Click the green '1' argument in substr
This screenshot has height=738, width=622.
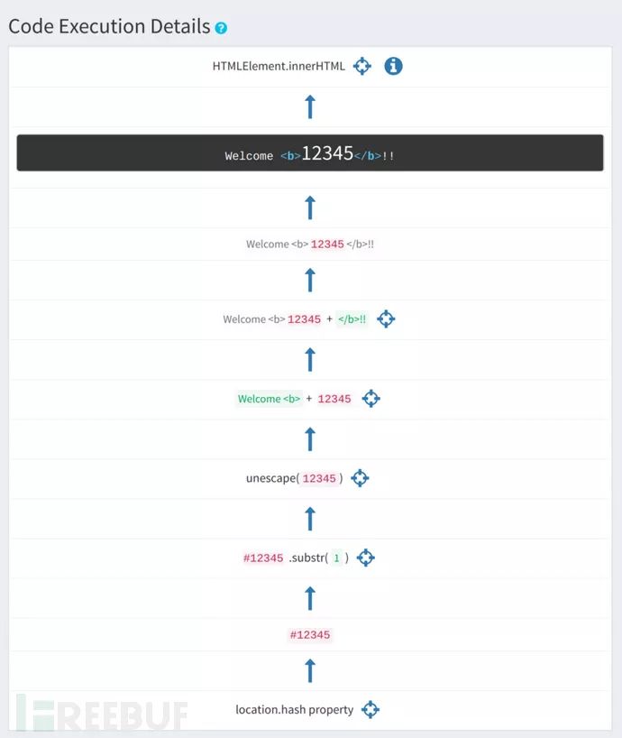point(336,558)
